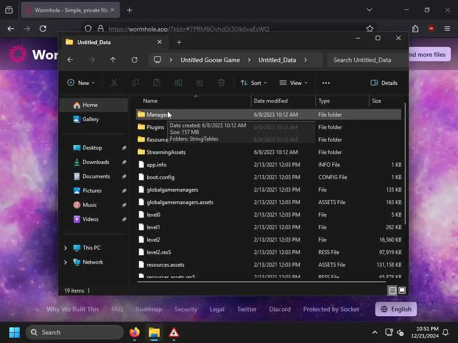
Task: Click the Rename icon in Explorer toolbar
Action: pos(178,83)
